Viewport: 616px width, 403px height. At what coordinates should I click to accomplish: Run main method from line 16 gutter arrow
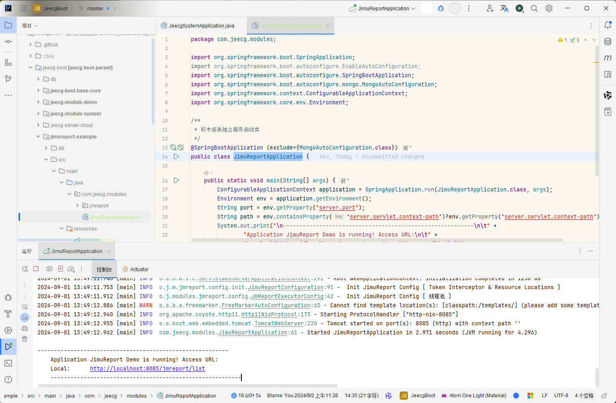coord(176,180)
